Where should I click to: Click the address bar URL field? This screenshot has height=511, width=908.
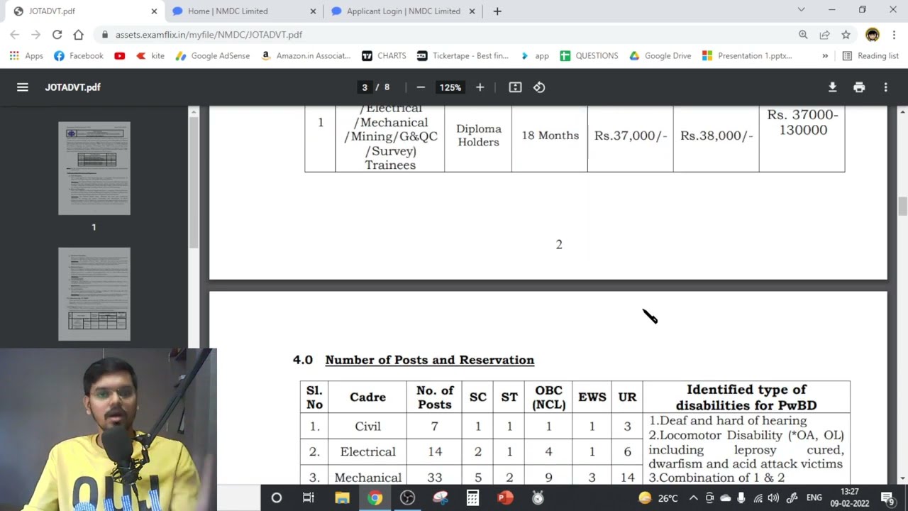pyautogui.click(x=447, y=35)
